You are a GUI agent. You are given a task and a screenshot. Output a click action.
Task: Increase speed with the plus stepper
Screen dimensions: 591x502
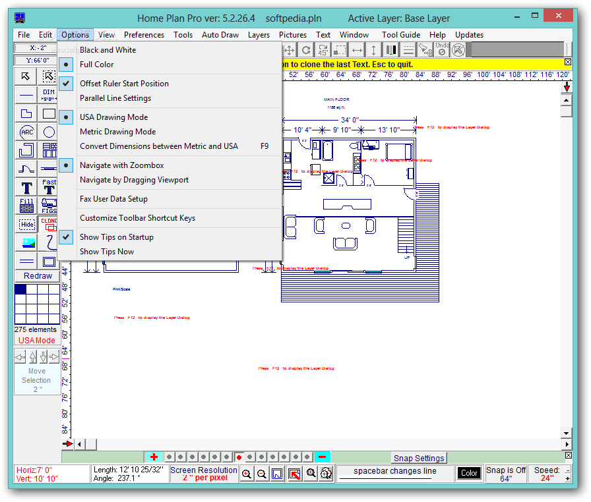coord(568,479)
